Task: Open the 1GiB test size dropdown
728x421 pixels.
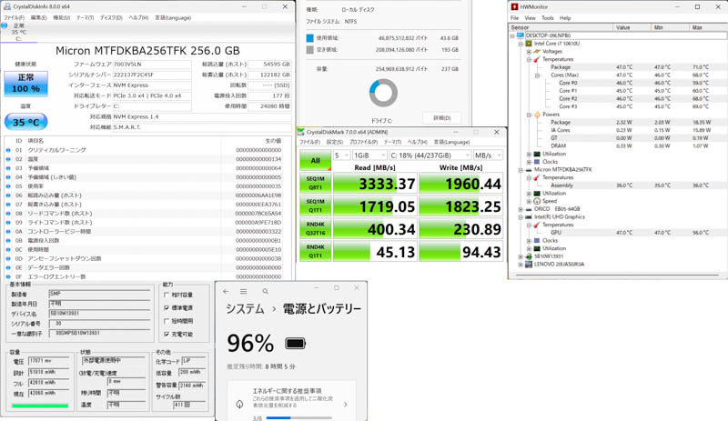Action: (369, 155)
